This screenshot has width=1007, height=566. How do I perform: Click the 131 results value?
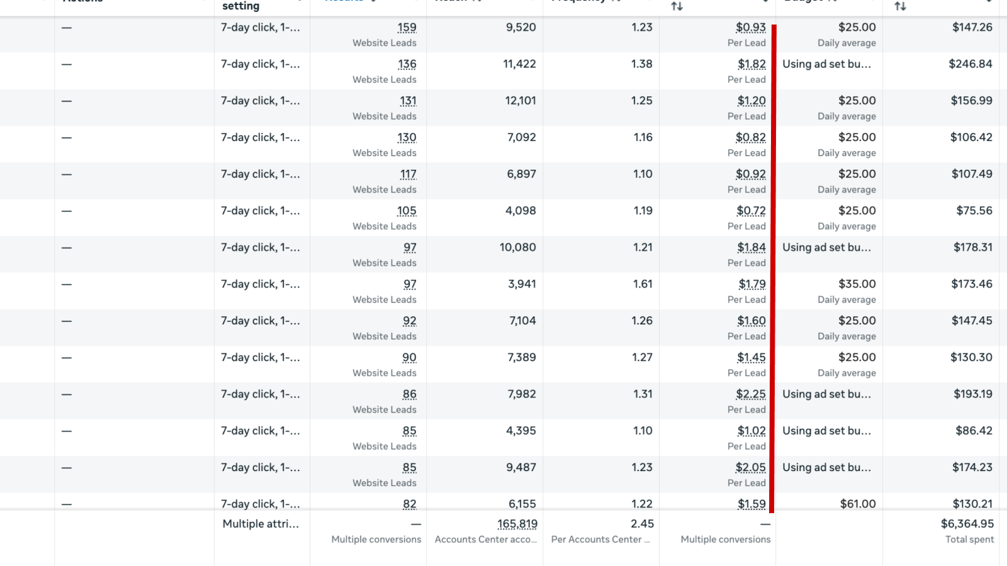click(x=408, y=101)
